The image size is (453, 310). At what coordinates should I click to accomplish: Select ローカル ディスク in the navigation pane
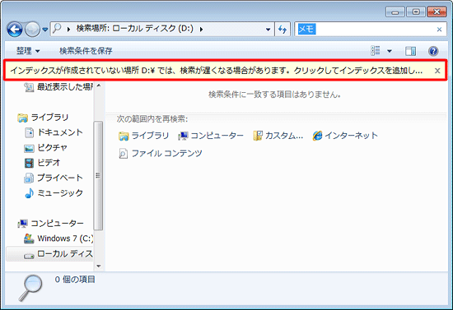coord(49,254)
